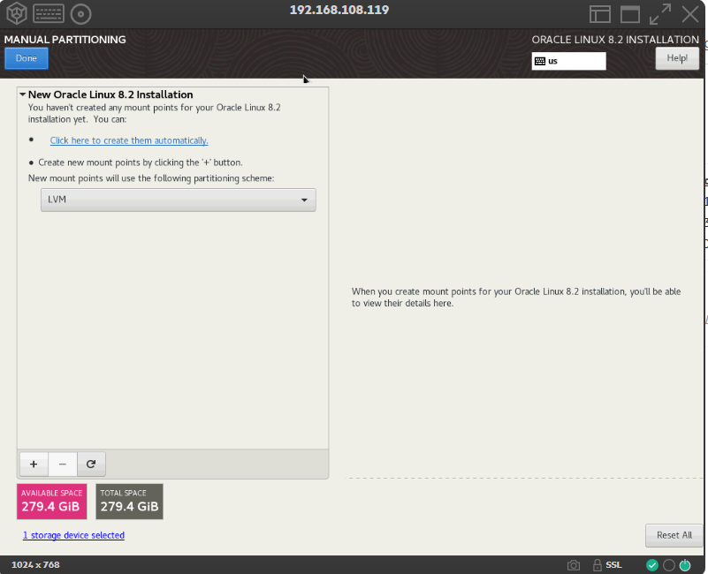The image size is (708, 574).
Task: Click the blue Done button
Action: point(27,58)
